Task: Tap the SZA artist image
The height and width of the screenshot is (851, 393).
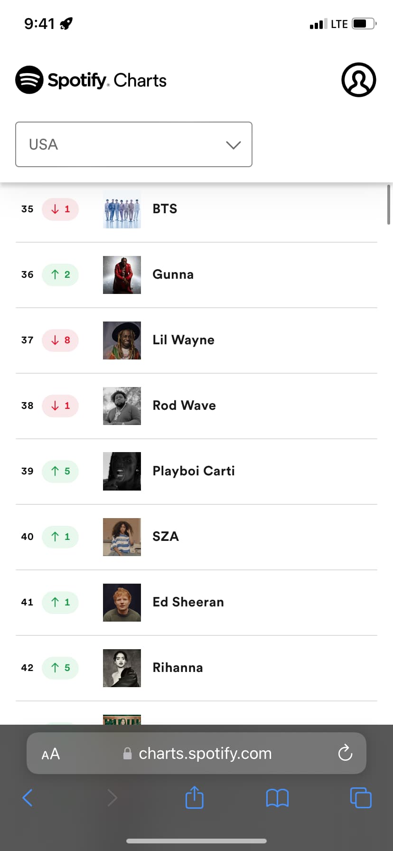Action: (x=122, y=537)
